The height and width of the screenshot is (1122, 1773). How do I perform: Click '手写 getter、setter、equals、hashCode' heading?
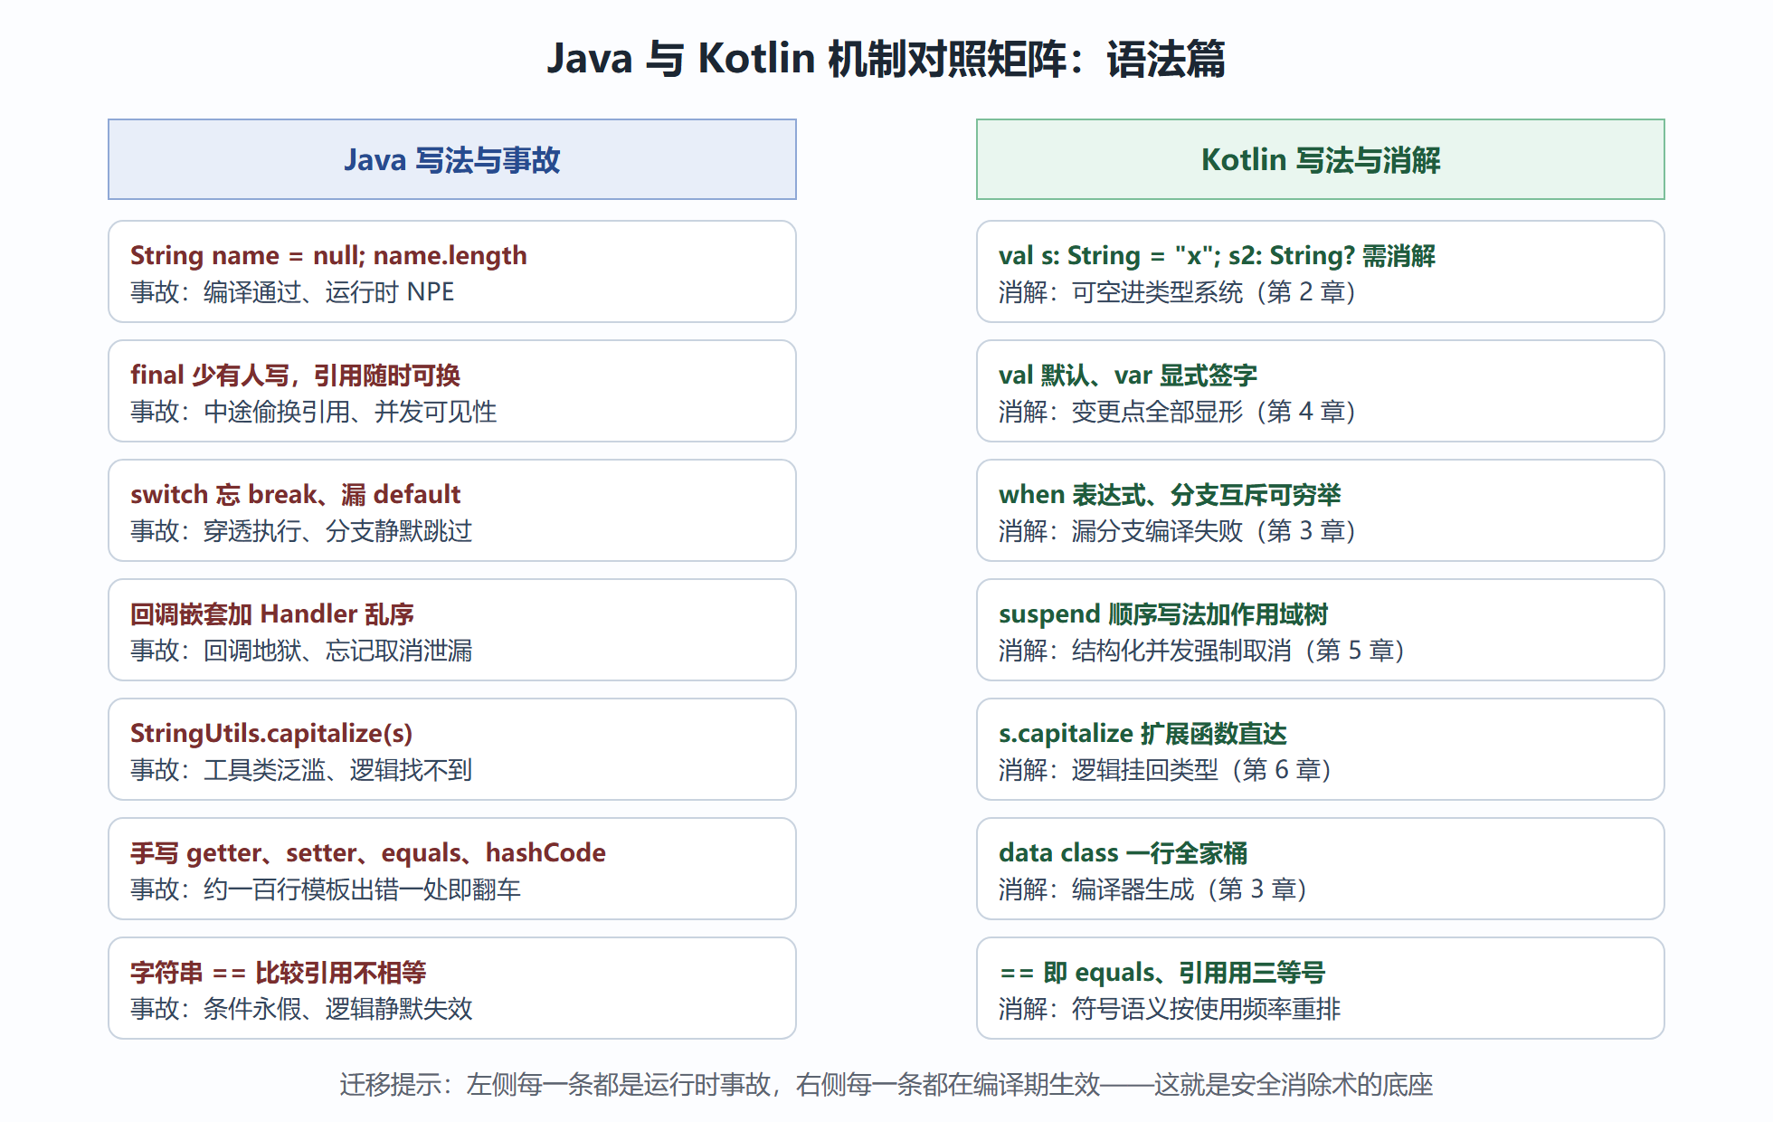click(x=368, y=852)
